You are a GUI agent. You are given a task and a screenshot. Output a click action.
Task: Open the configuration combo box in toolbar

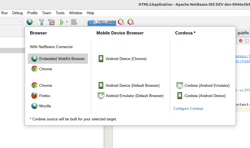[x=11, y=22]
